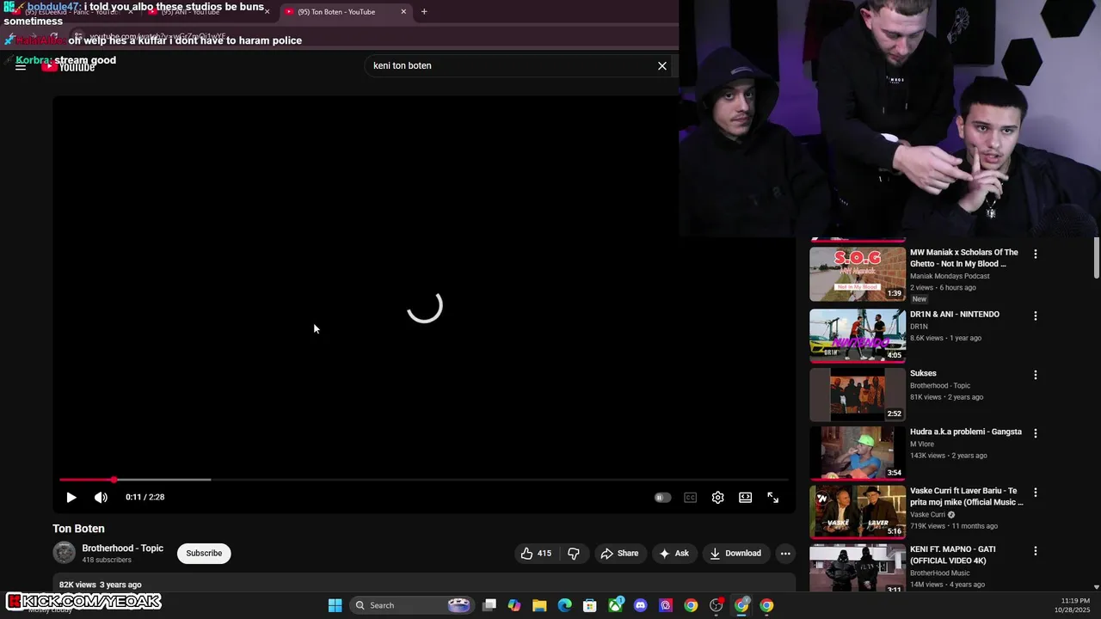The width and height of the screenshot is (1101, 619).
Task: Open the YouTube hamburger guide menu
Action: [x=21, y=66]
